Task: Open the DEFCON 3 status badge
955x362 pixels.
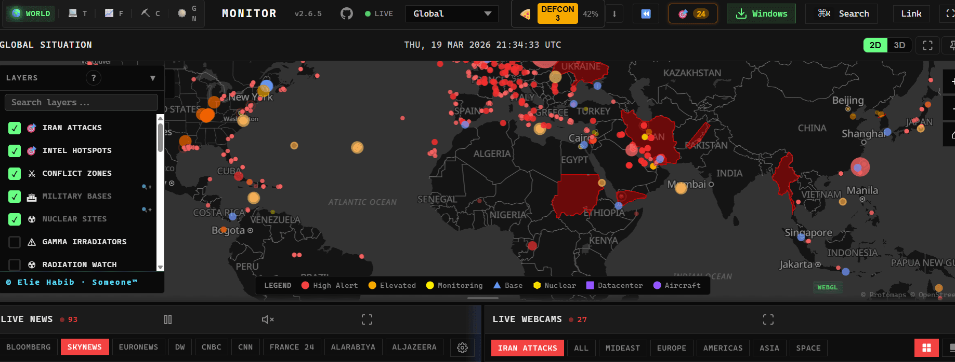Action: click(x=557, y=13)
